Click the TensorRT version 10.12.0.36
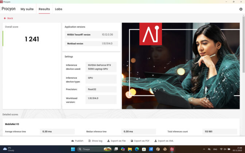This screenshot has width=245, height=153. (107, 35)
